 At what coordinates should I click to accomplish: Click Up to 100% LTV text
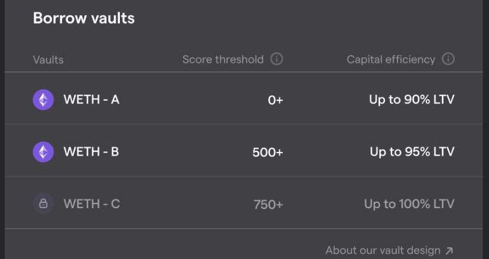409,204
